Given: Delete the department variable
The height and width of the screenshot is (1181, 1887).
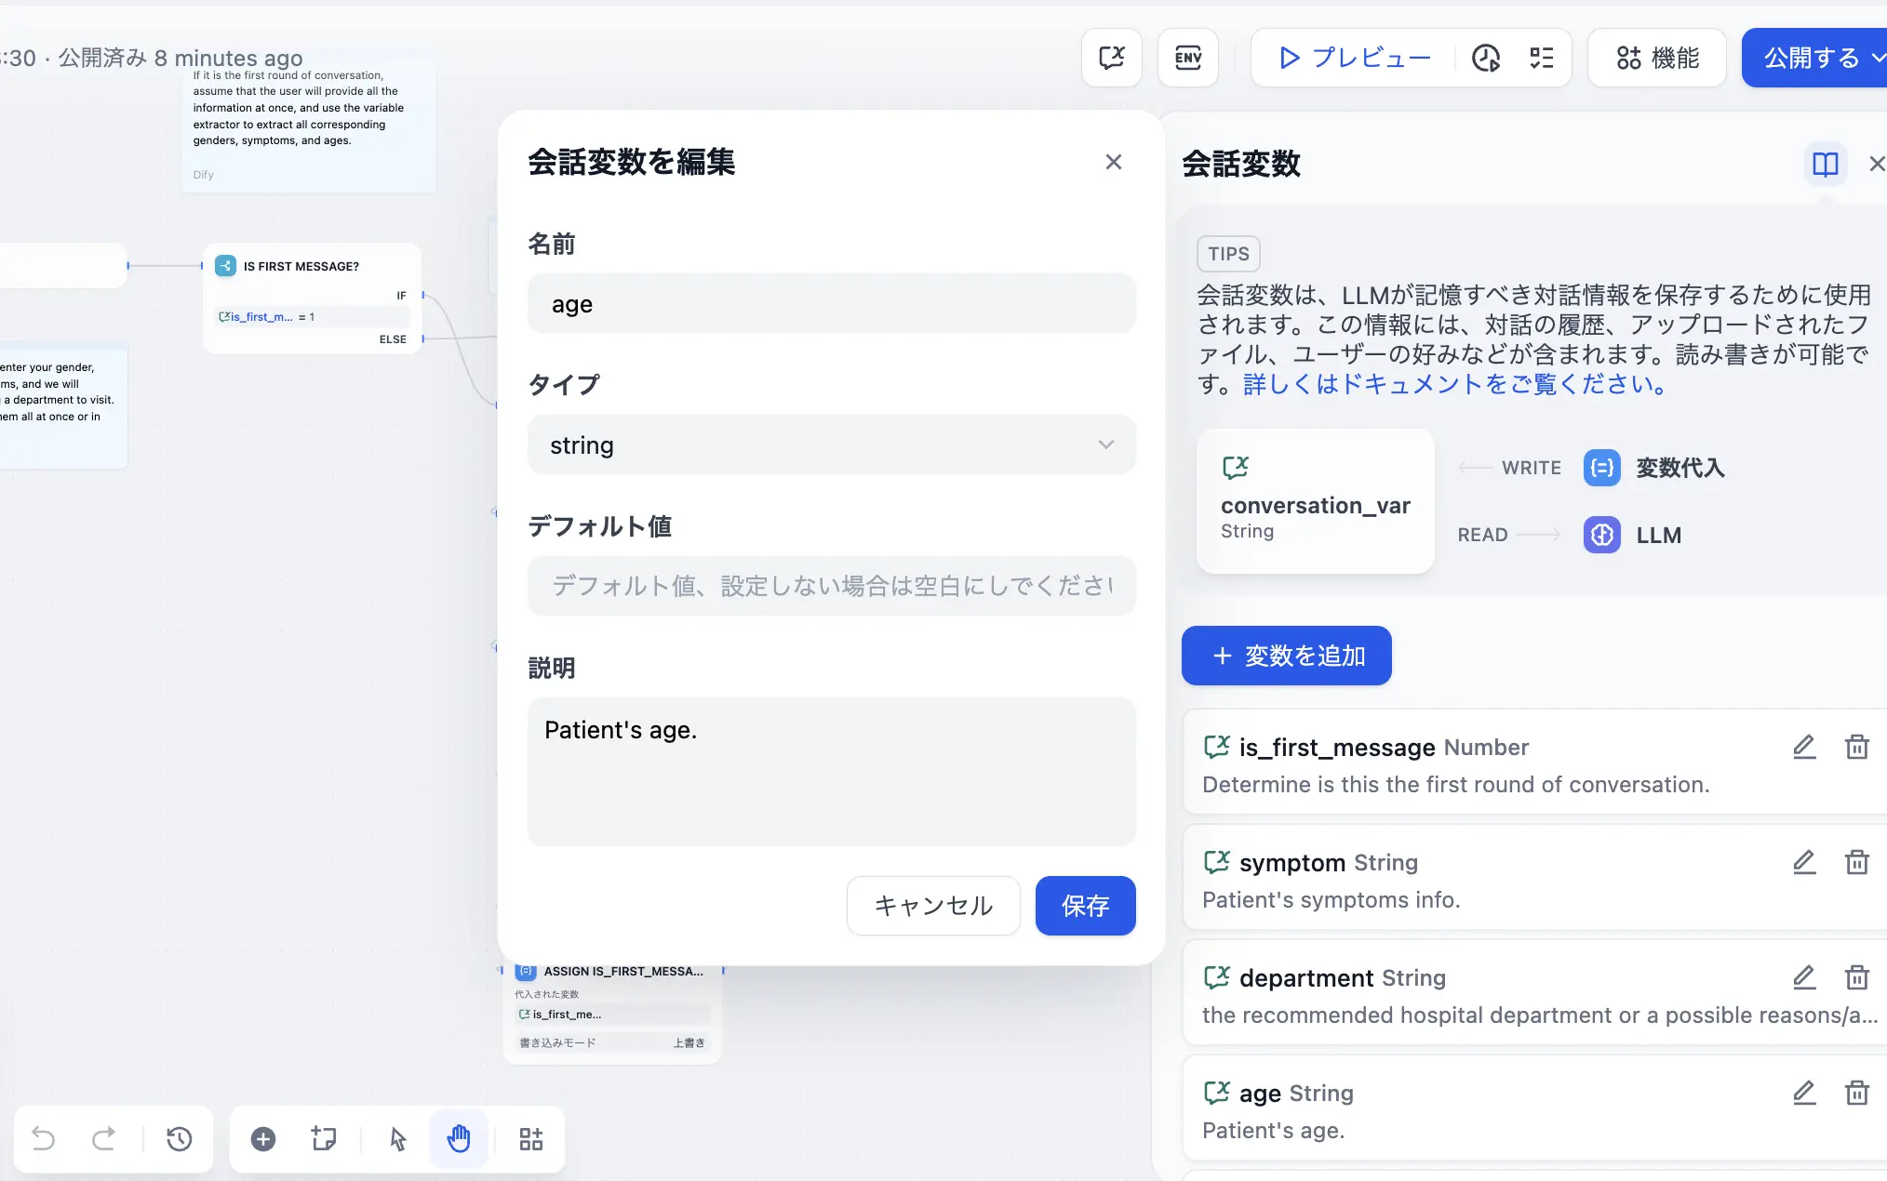Looking at the screenshot, I should (1857, 977).
